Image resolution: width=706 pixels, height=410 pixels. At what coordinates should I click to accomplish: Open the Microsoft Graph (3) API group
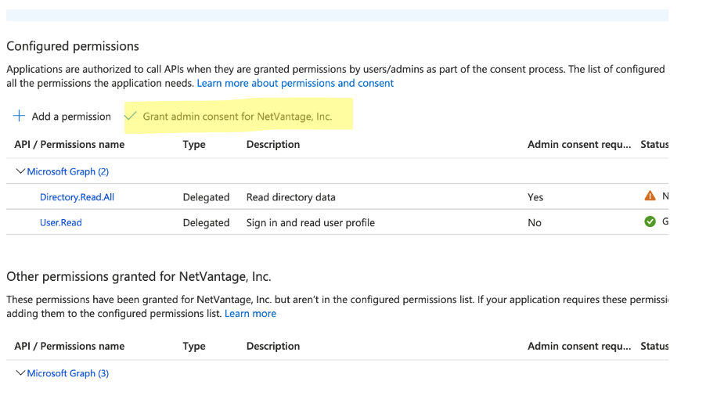tap(67, 373)
